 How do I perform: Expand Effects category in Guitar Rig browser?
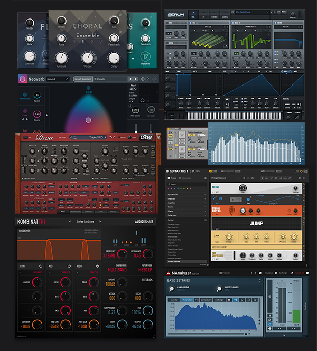click(187, 211)
